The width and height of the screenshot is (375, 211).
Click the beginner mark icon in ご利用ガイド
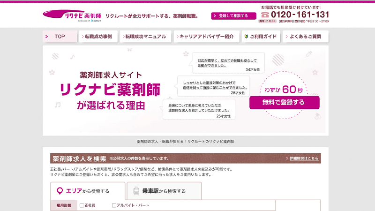coord(246,37)
